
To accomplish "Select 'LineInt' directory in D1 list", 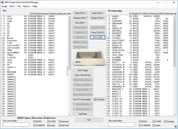I will [35, 58].
